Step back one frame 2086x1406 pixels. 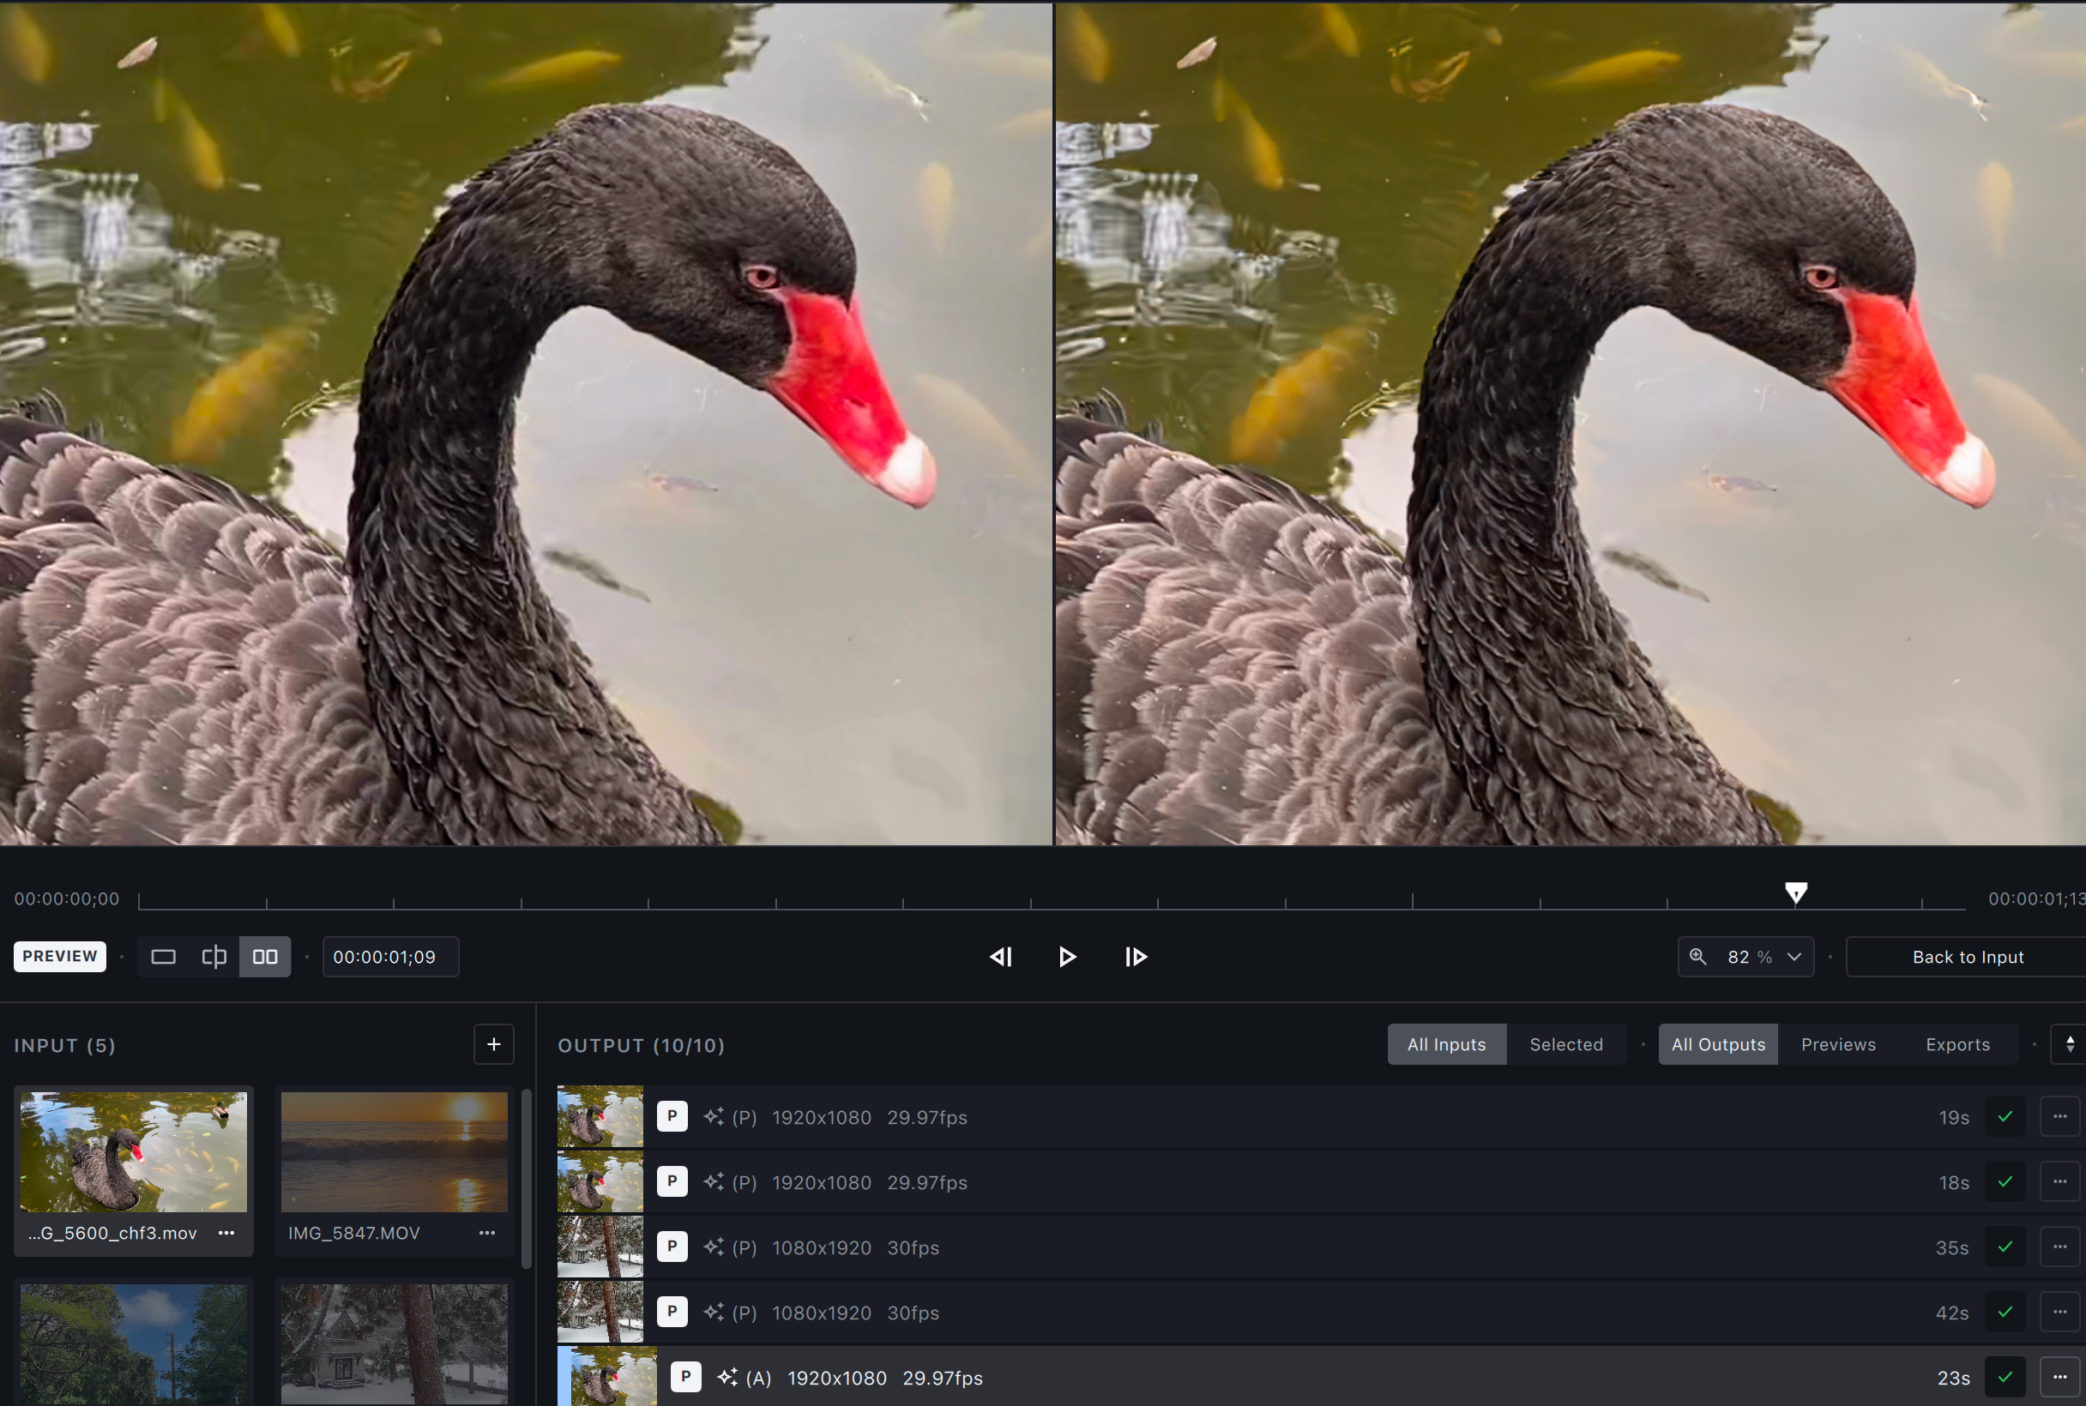[1000, 957]
